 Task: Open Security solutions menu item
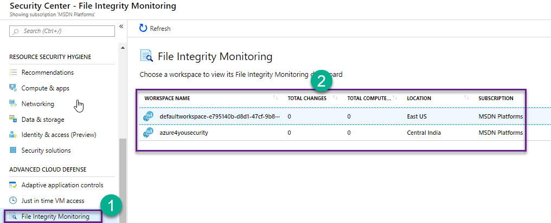coord(46,150)
